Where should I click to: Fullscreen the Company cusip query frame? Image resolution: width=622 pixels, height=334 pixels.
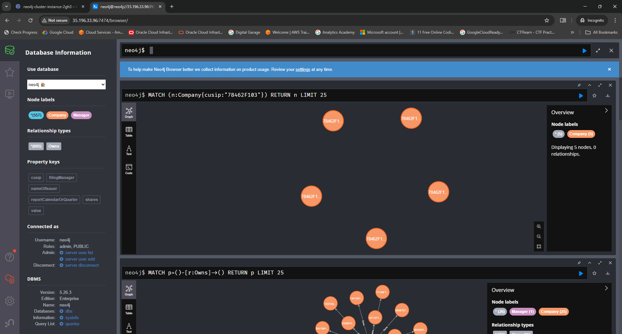600,85
